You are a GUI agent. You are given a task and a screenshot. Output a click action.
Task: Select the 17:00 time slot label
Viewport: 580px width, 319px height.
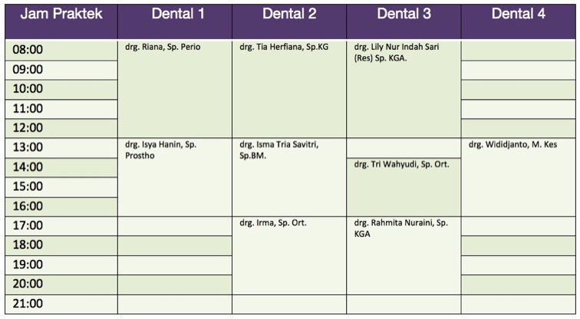click(28, 225)
